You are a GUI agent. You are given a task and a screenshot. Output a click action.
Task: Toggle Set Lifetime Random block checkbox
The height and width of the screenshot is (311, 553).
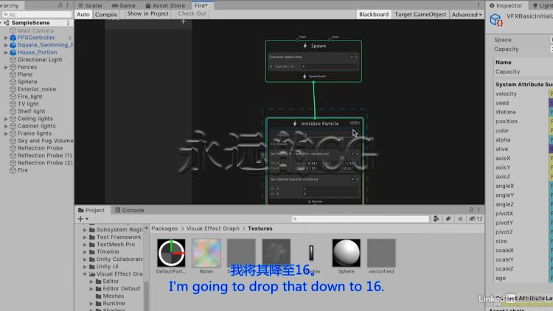(x=352, y=179)
